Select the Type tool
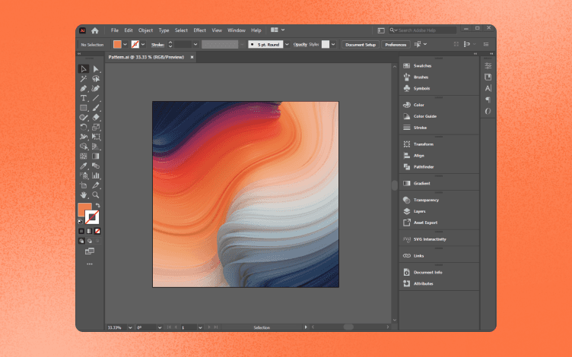Viewport: 572px width, 357px height. [84, 98]
